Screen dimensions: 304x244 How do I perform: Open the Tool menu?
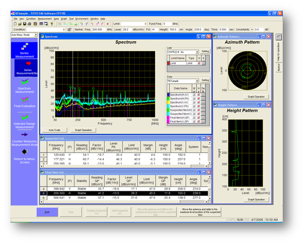click(71, 19)
